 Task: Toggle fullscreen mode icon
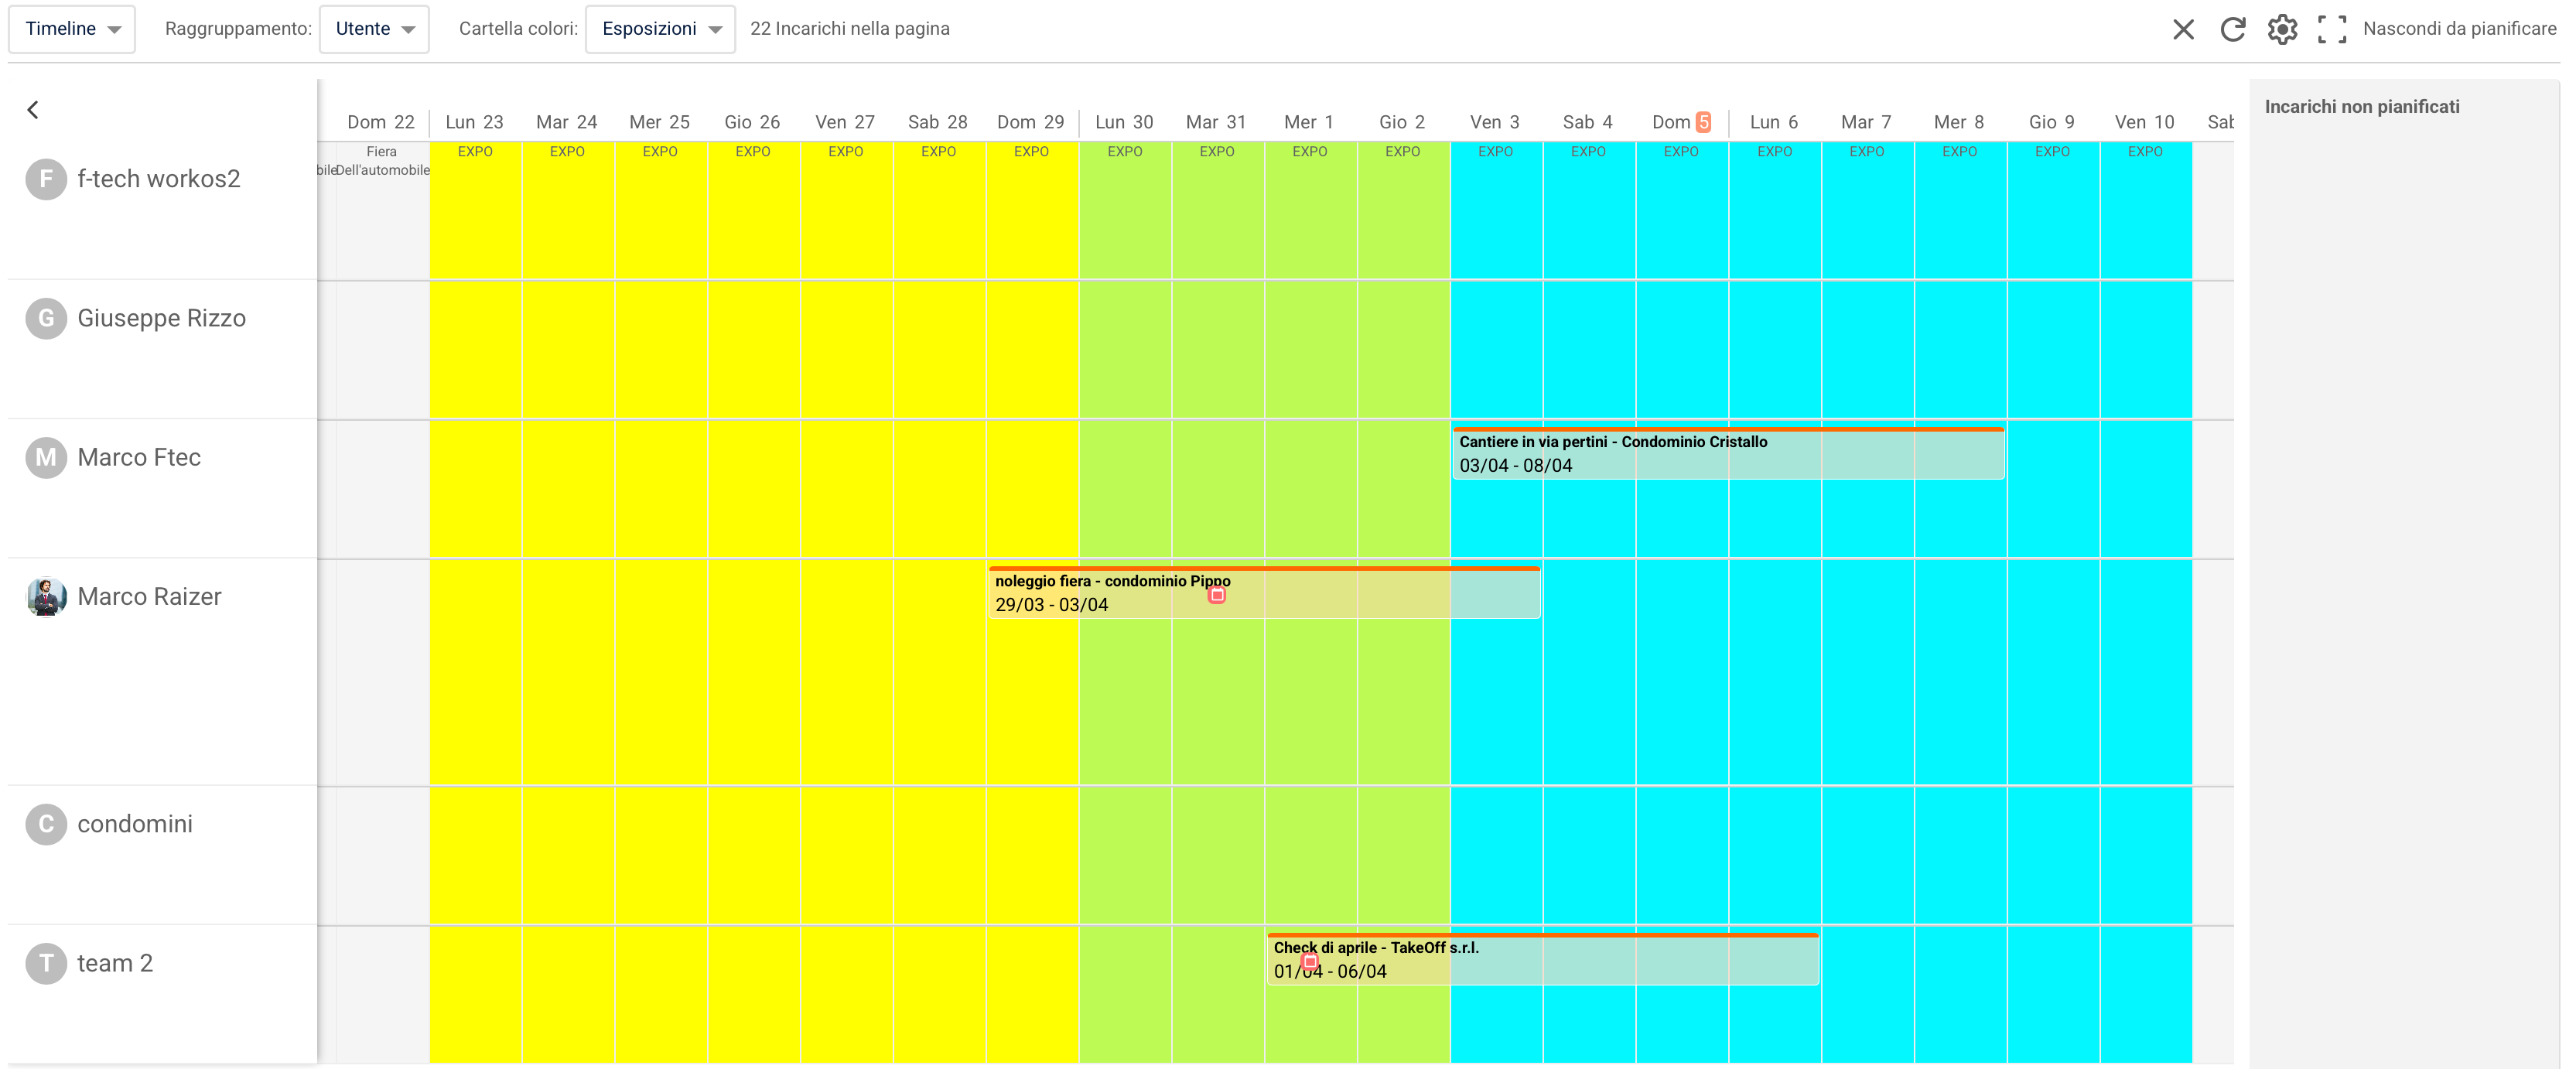pos(2332,29)
